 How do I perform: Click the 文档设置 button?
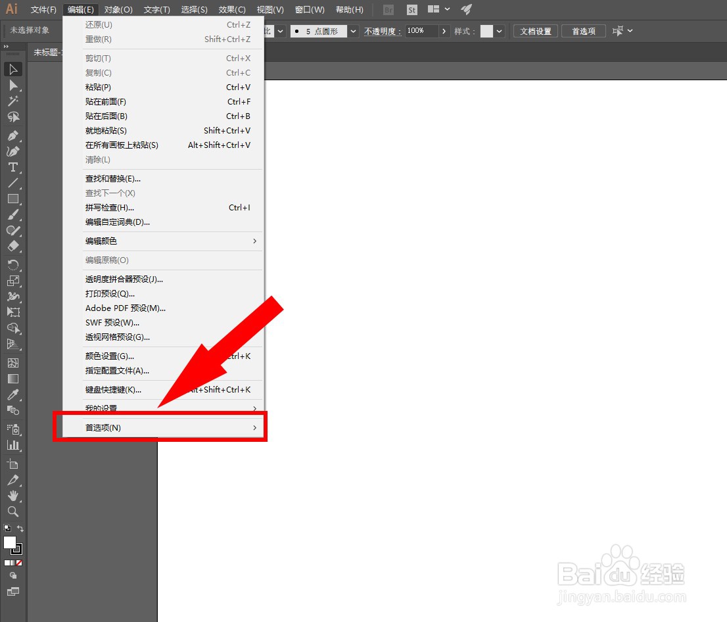(536, 31)
